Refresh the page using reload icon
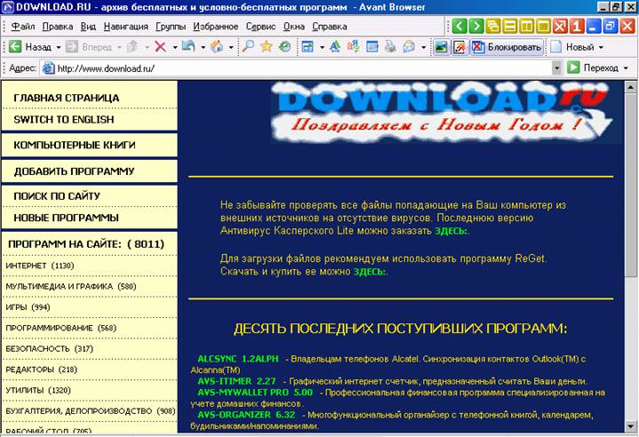Screen dimensions: 639x437 click(188, 47)
